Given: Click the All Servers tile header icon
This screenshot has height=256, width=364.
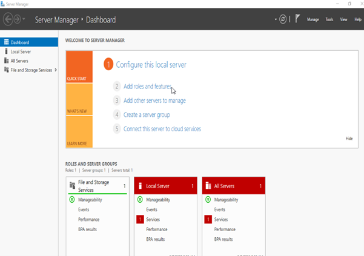Looking at the screenshot, I should pyautogui.click(x=208, y=186).
